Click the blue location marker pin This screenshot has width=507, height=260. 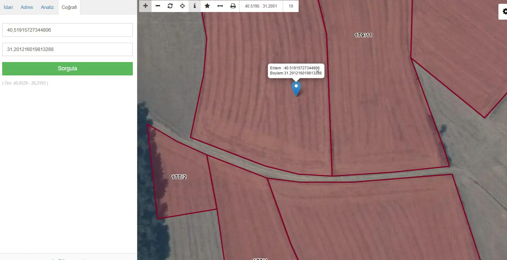[x=296, y=89]
